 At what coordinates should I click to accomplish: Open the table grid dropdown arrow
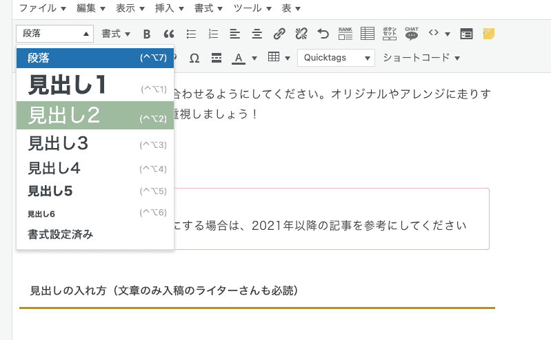coord(288,59)
